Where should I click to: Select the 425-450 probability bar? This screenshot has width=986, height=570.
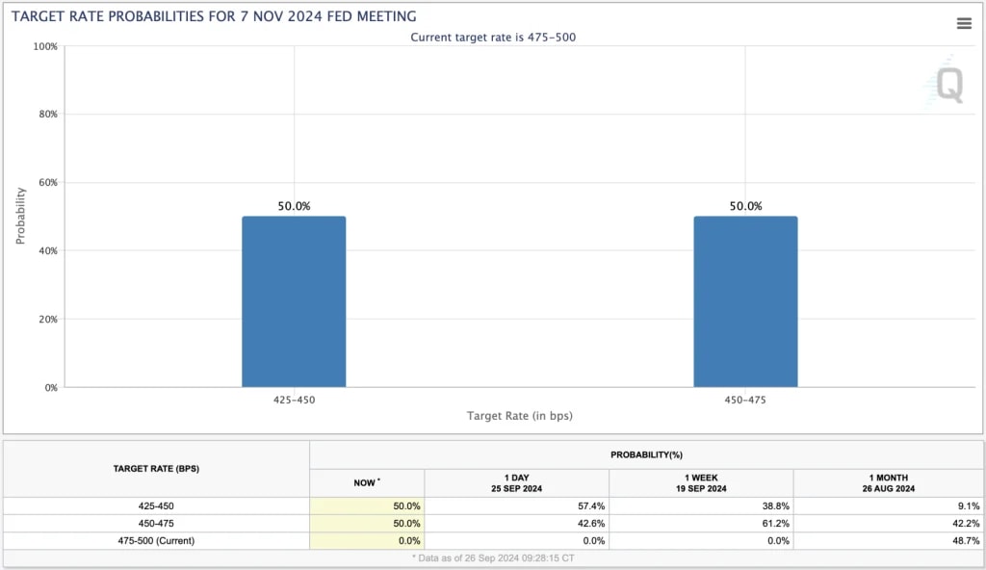[x=294, y=300]
